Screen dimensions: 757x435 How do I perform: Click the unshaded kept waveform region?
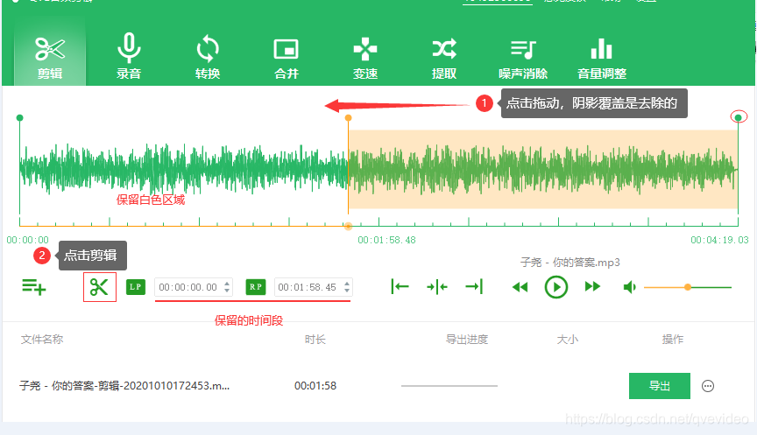pos(183,169)
